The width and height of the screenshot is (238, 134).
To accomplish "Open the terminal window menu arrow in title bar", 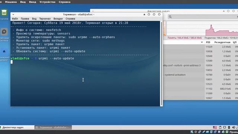I will [x=13, y=15].
